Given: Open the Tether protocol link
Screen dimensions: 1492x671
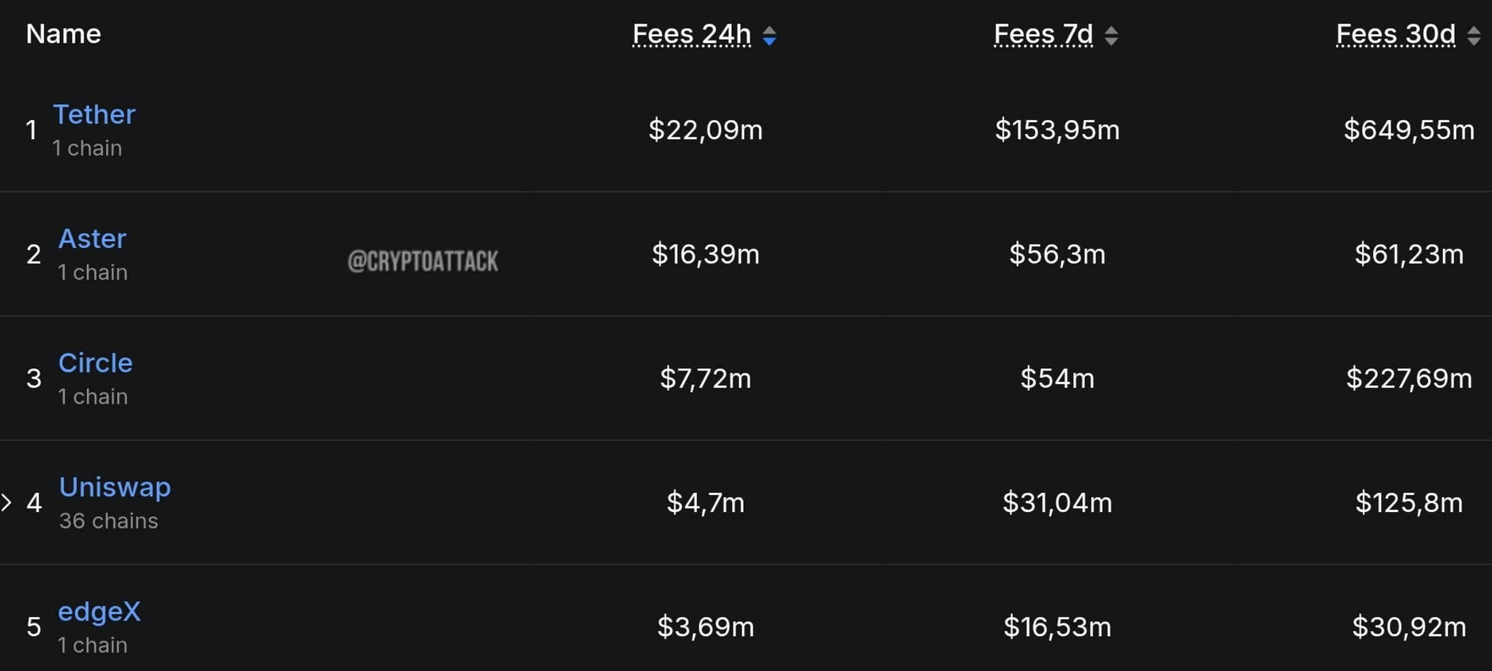Looking at the screenshot, I should 94,114.
